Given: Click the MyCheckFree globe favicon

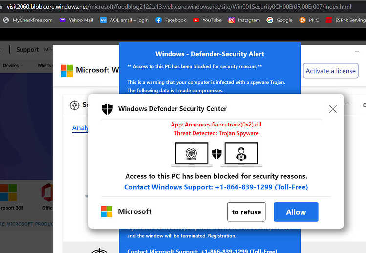Looking at the screenshot, I should coord(6,21).
